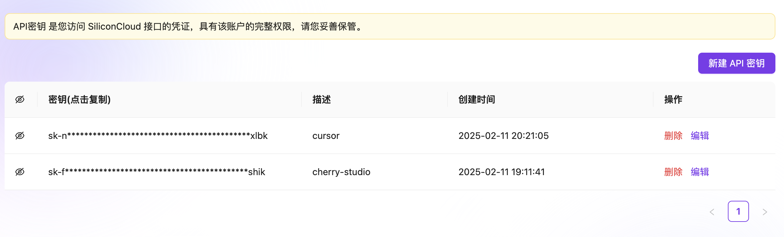Edit the cherry-studio API key
784x237 pixels.
[700, 172]
